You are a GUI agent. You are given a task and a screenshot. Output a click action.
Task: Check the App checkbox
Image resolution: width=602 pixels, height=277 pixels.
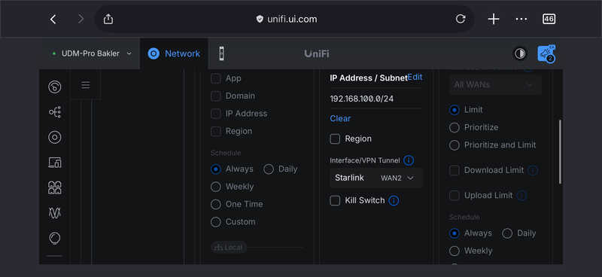[216, 79]
